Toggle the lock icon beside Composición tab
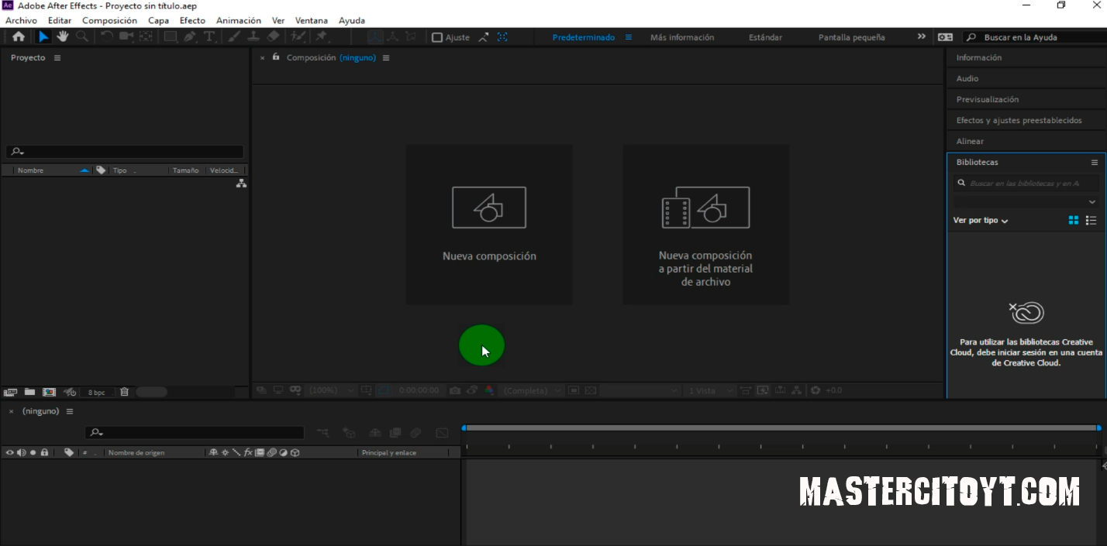 point(276,57)
